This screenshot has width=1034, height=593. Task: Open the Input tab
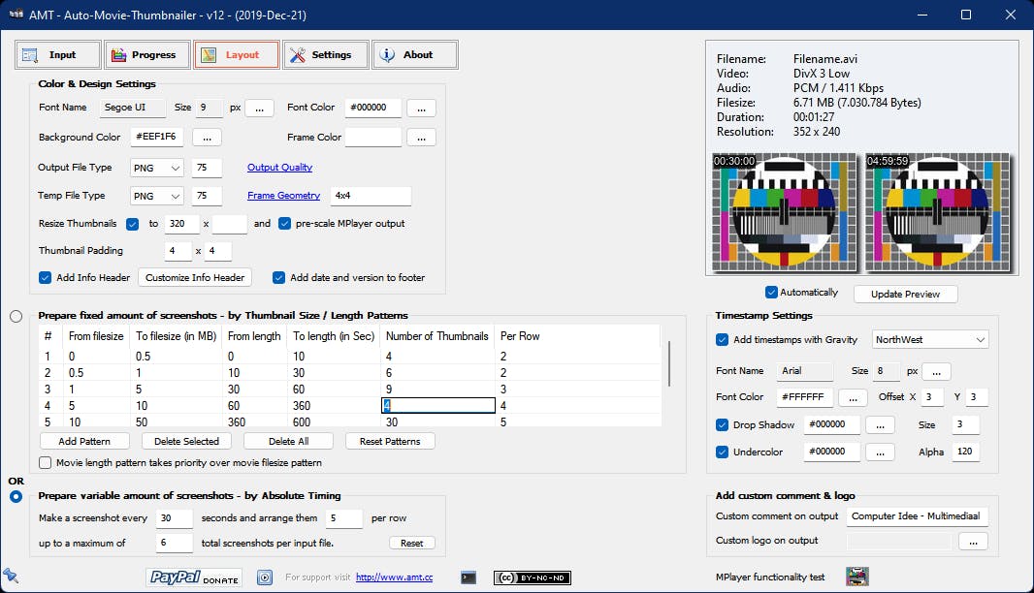[58, 54]
